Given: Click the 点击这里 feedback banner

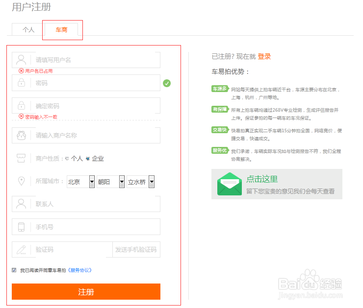Looking at the screenshot, I should pos(277,184).
